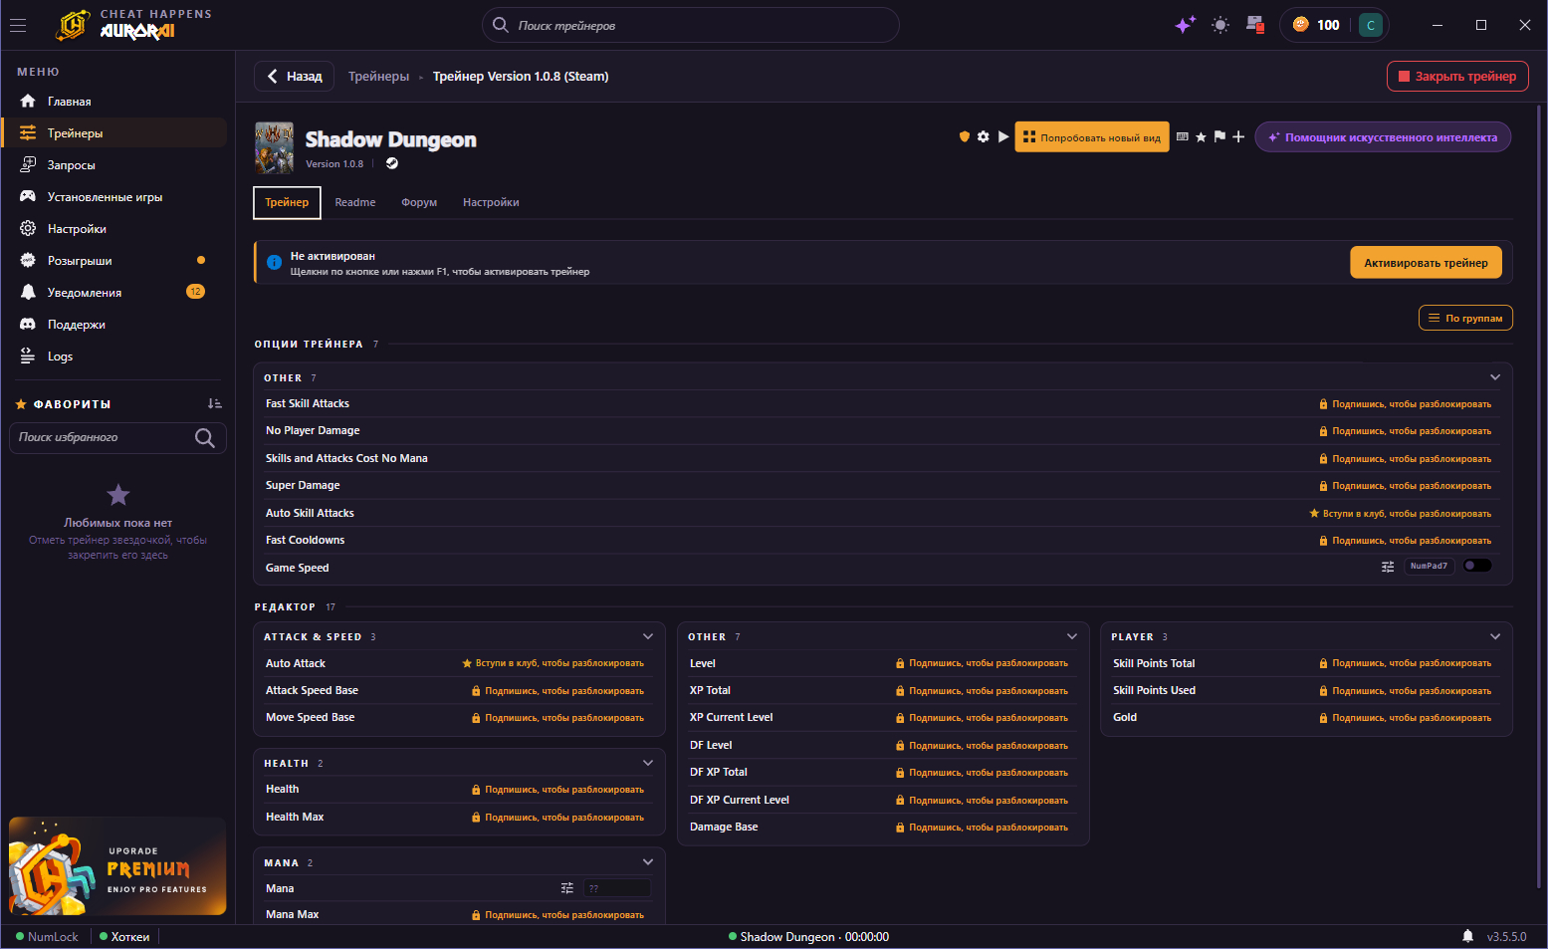Click the Fast Skill Attacks subscribe-to-unlock link
This screenshot has height=949, width=1548.
click(1405, 404)
